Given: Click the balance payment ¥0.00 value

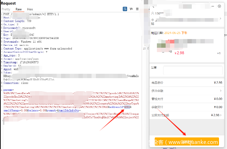Looking at the screenshot, I should click(x=218, y=107).
